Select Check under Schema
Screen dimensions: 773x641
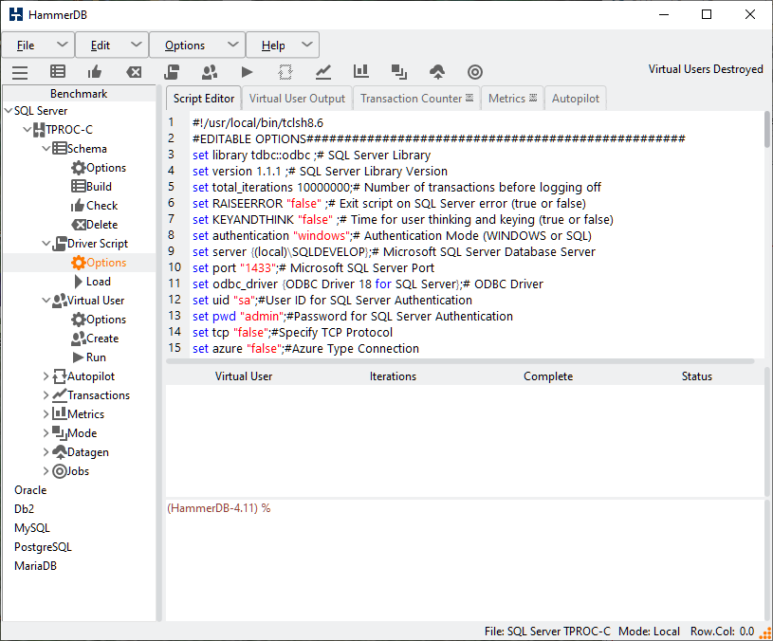coord(94,206)
